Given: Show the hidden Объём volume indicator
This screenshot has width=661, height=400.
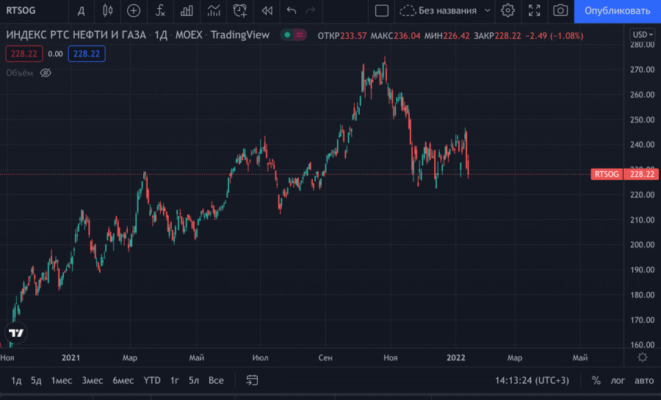Looking at the screenshot, I should click(x=46, y=73).
